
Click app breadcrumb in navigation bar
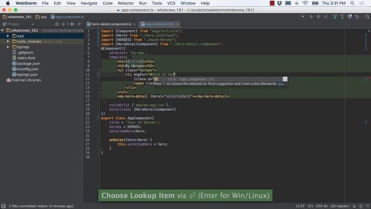click(x=41, y=17)
